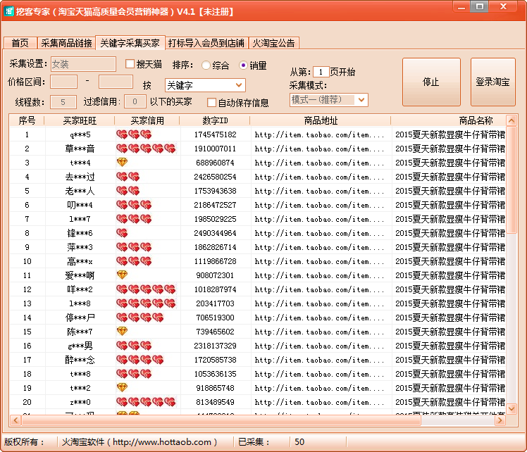The width and height of the screenshot is (527, 452).
Task: Switch to the 采集商品链接 tab
Action: pyautogui.click(x=66, y=43)
